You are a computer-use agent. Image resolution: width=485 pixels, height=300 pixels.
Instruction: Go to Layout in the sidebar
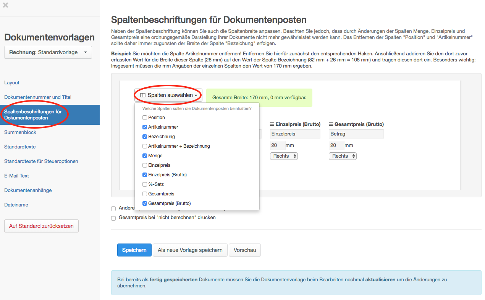(x=12, y=83)
